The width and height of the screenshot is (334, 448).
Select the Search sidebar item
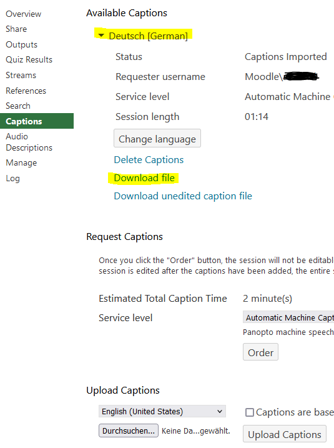[18, 106]
